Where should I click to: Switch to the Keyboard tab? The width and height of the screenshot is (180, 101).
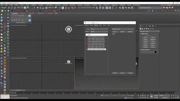tap(87, 25)
